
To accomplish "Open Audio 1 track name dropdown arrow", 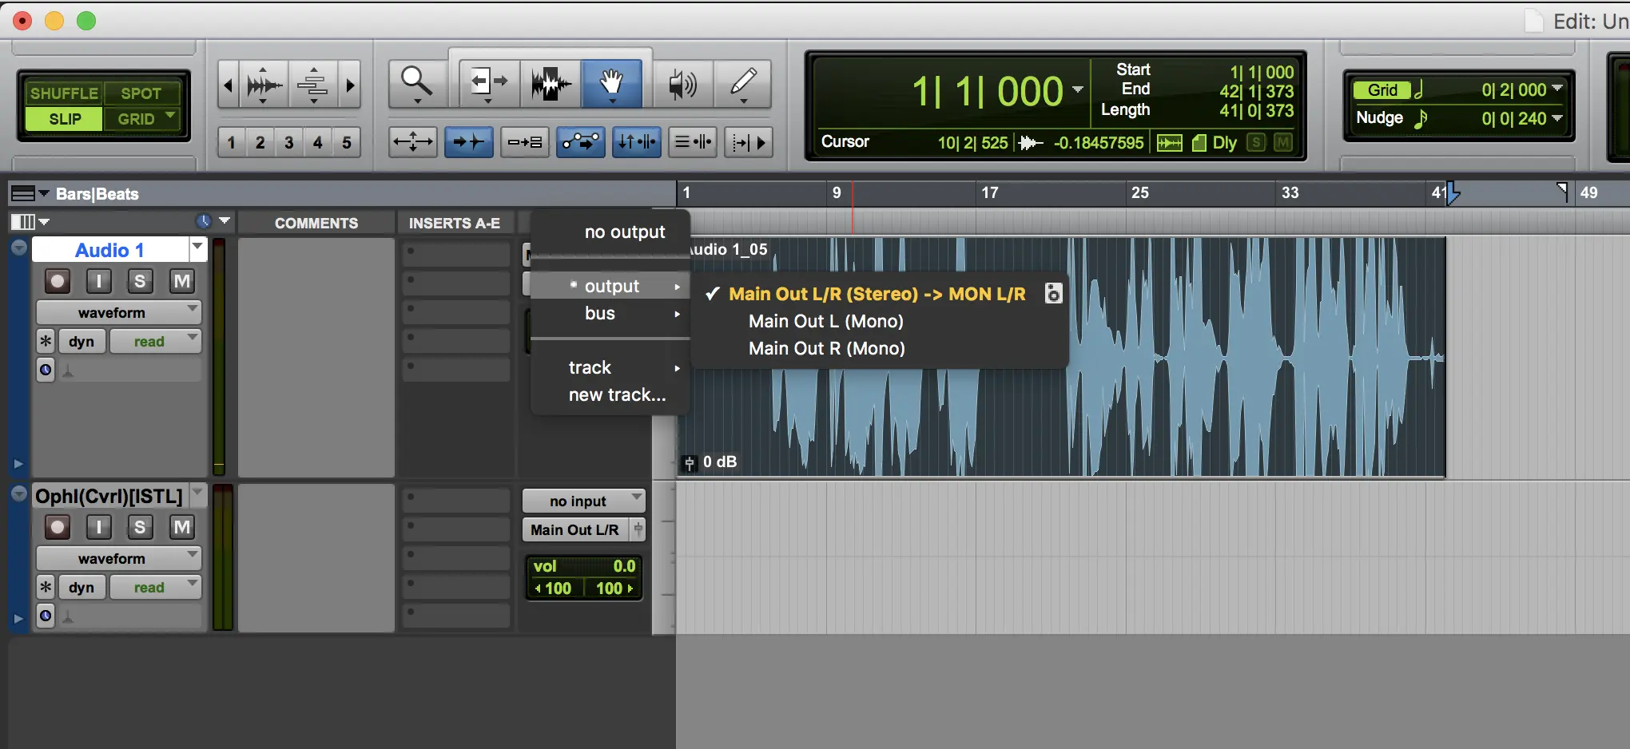I will click(197, 249).
